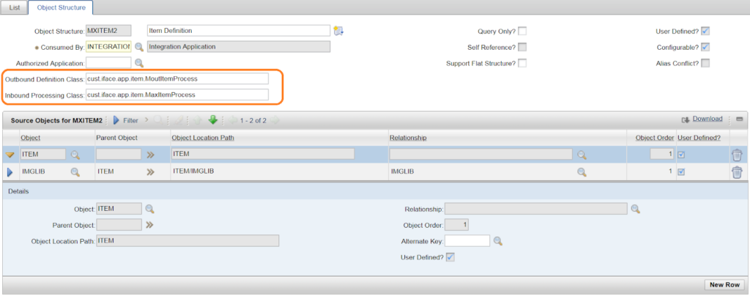Image resolution: width=750 pixels, height=296 pixels.
Task: Delete the ITEM row using its trash icon
Action: [x=737, y=155]
